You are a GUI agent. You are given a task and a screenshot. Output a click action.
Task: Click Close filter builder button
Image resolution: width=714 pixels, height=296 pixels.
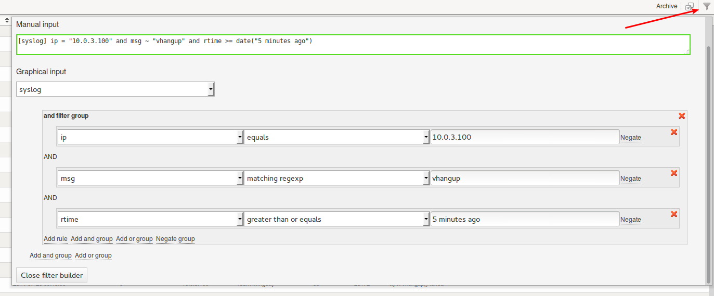pyautogui.click(x=52, y=275)
